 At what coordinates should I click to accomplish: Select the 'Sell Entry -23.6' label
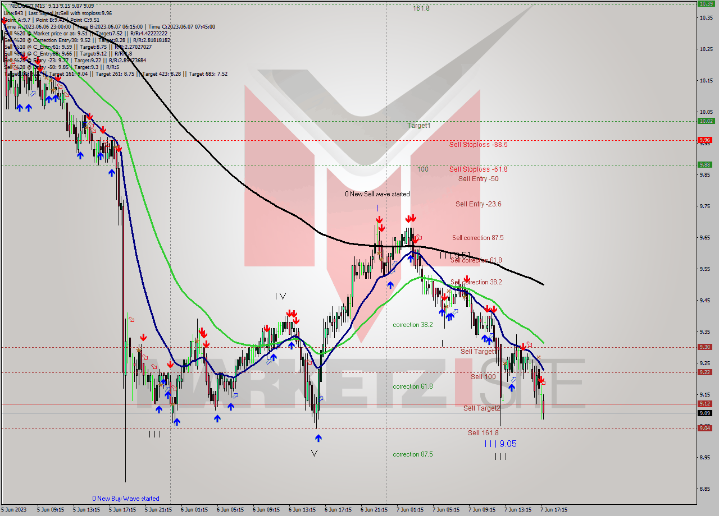pos(478,204)
